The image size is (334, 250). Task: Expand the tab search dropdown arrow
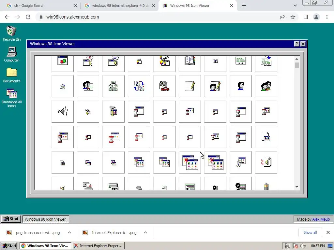pyautogui.click(x=295, y=6)
